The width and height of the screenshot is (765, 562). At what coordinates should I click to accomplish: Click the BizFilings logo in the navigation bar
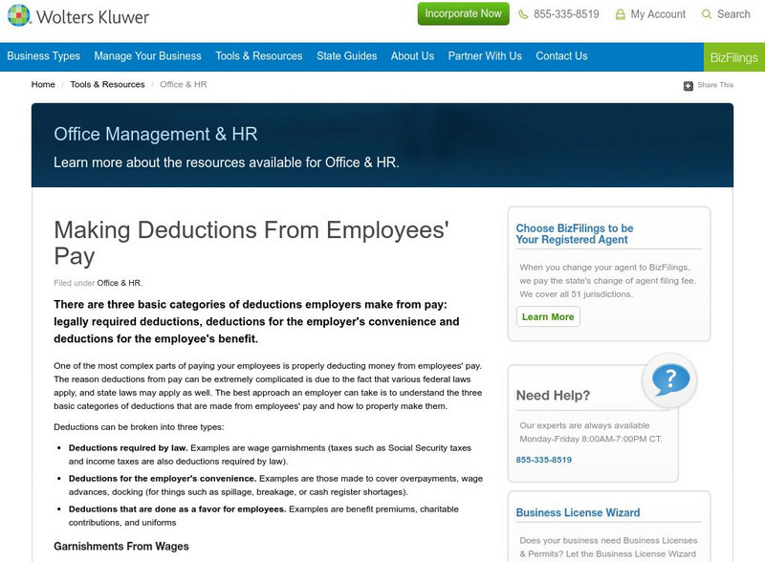click(x=734, y=55)
